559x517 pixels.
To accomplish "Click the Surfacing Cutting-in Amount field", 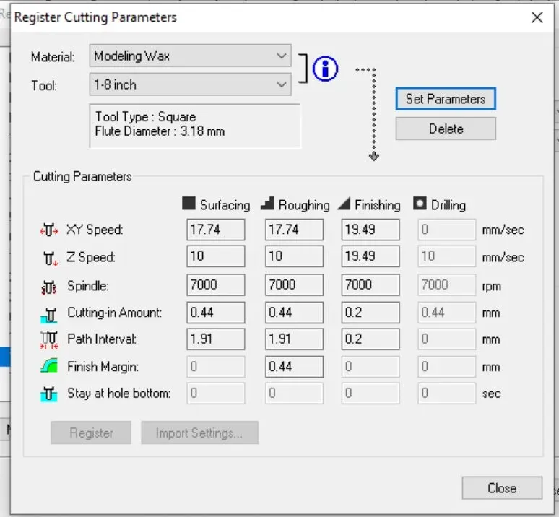I will point(216,313).
